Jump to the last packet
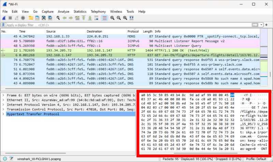 [x=90, y=18]
